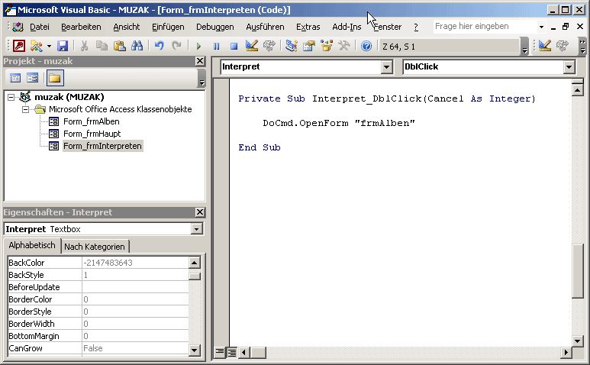Open the Interpret object dropdown
Screen dimensions: 590x365
click(386, 67)
